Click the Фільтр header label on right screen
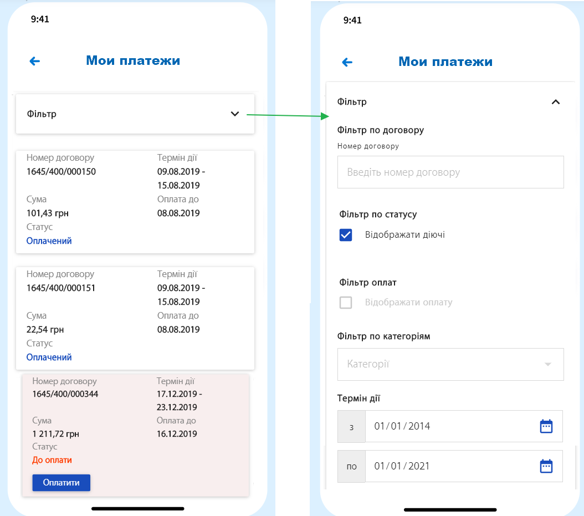584x516 pixels. [352, 102]
